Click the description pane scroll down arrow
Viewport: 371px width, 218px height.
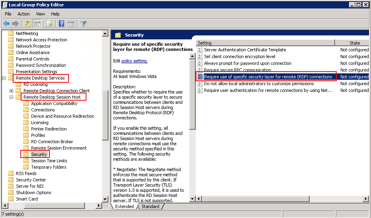coord(192,199)
